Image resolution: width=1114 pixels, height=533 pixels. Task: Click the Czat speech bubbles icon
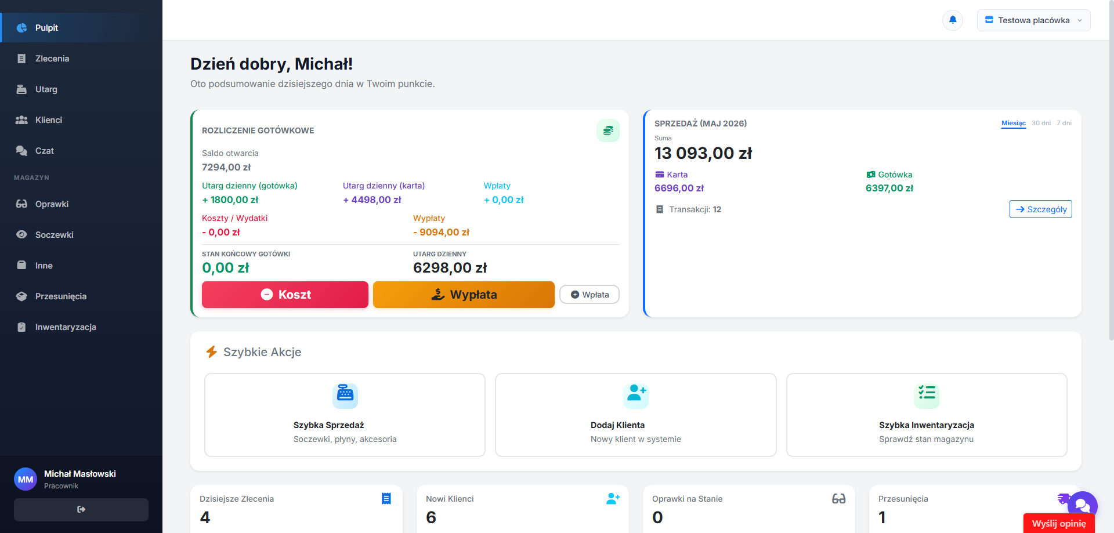[x=21, y=151]
